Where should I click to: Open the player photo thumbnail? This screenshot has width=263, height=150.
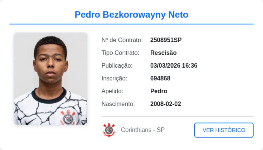pyautogui.click(x=51, y=79)
